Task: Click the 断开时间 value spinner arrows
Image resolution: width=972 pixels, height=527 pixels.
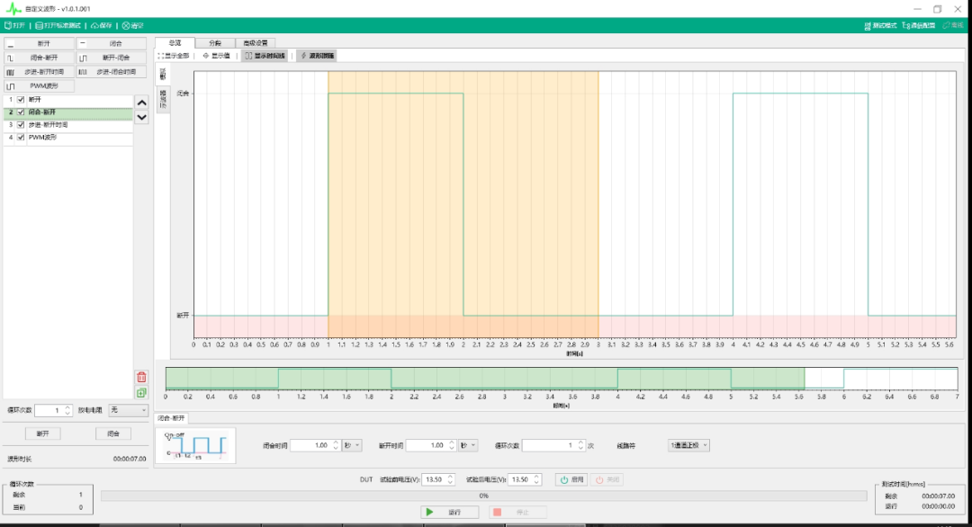Action: tap(451, 445)
